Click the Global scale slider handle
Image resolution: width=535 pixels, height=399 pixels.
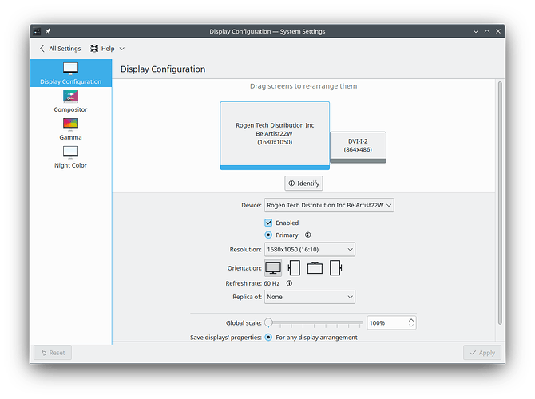click(x=269, y=323)
